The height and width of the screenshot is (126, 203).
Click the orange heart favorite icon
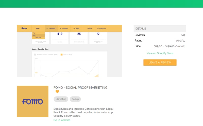[x=57, y=92]
